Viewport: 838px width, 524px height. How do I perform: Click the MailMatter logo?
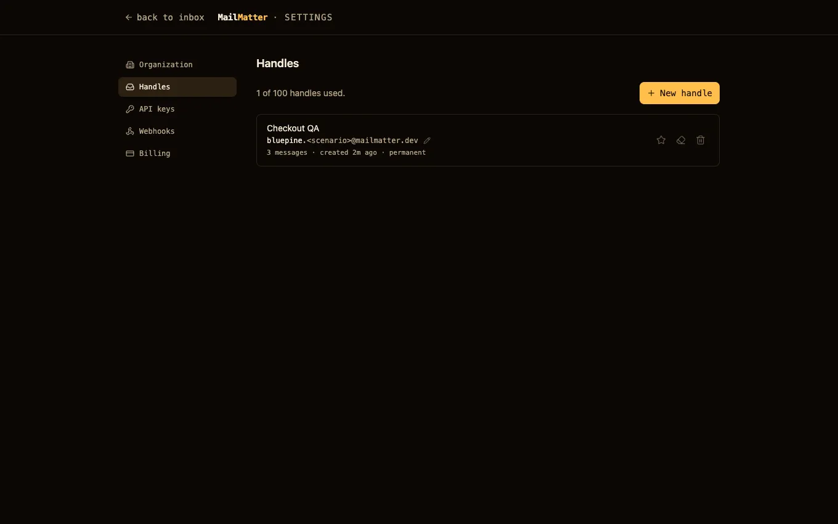[x=243, y=17]
